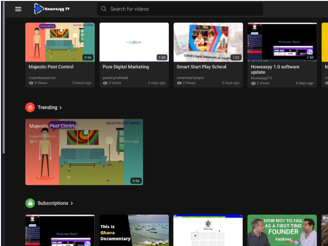328x246 pixels.
Task: Focus the Search for videos field
Action: (x=180, y=9)
